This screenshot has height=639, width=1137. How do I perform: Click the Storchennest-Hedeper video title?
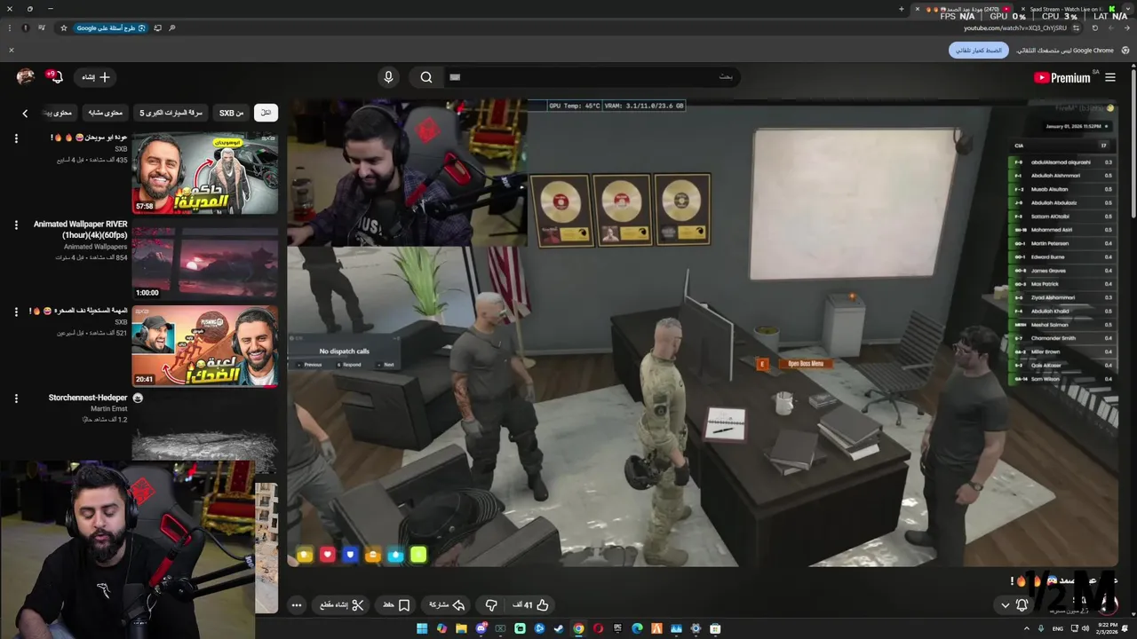click(88, 398)
